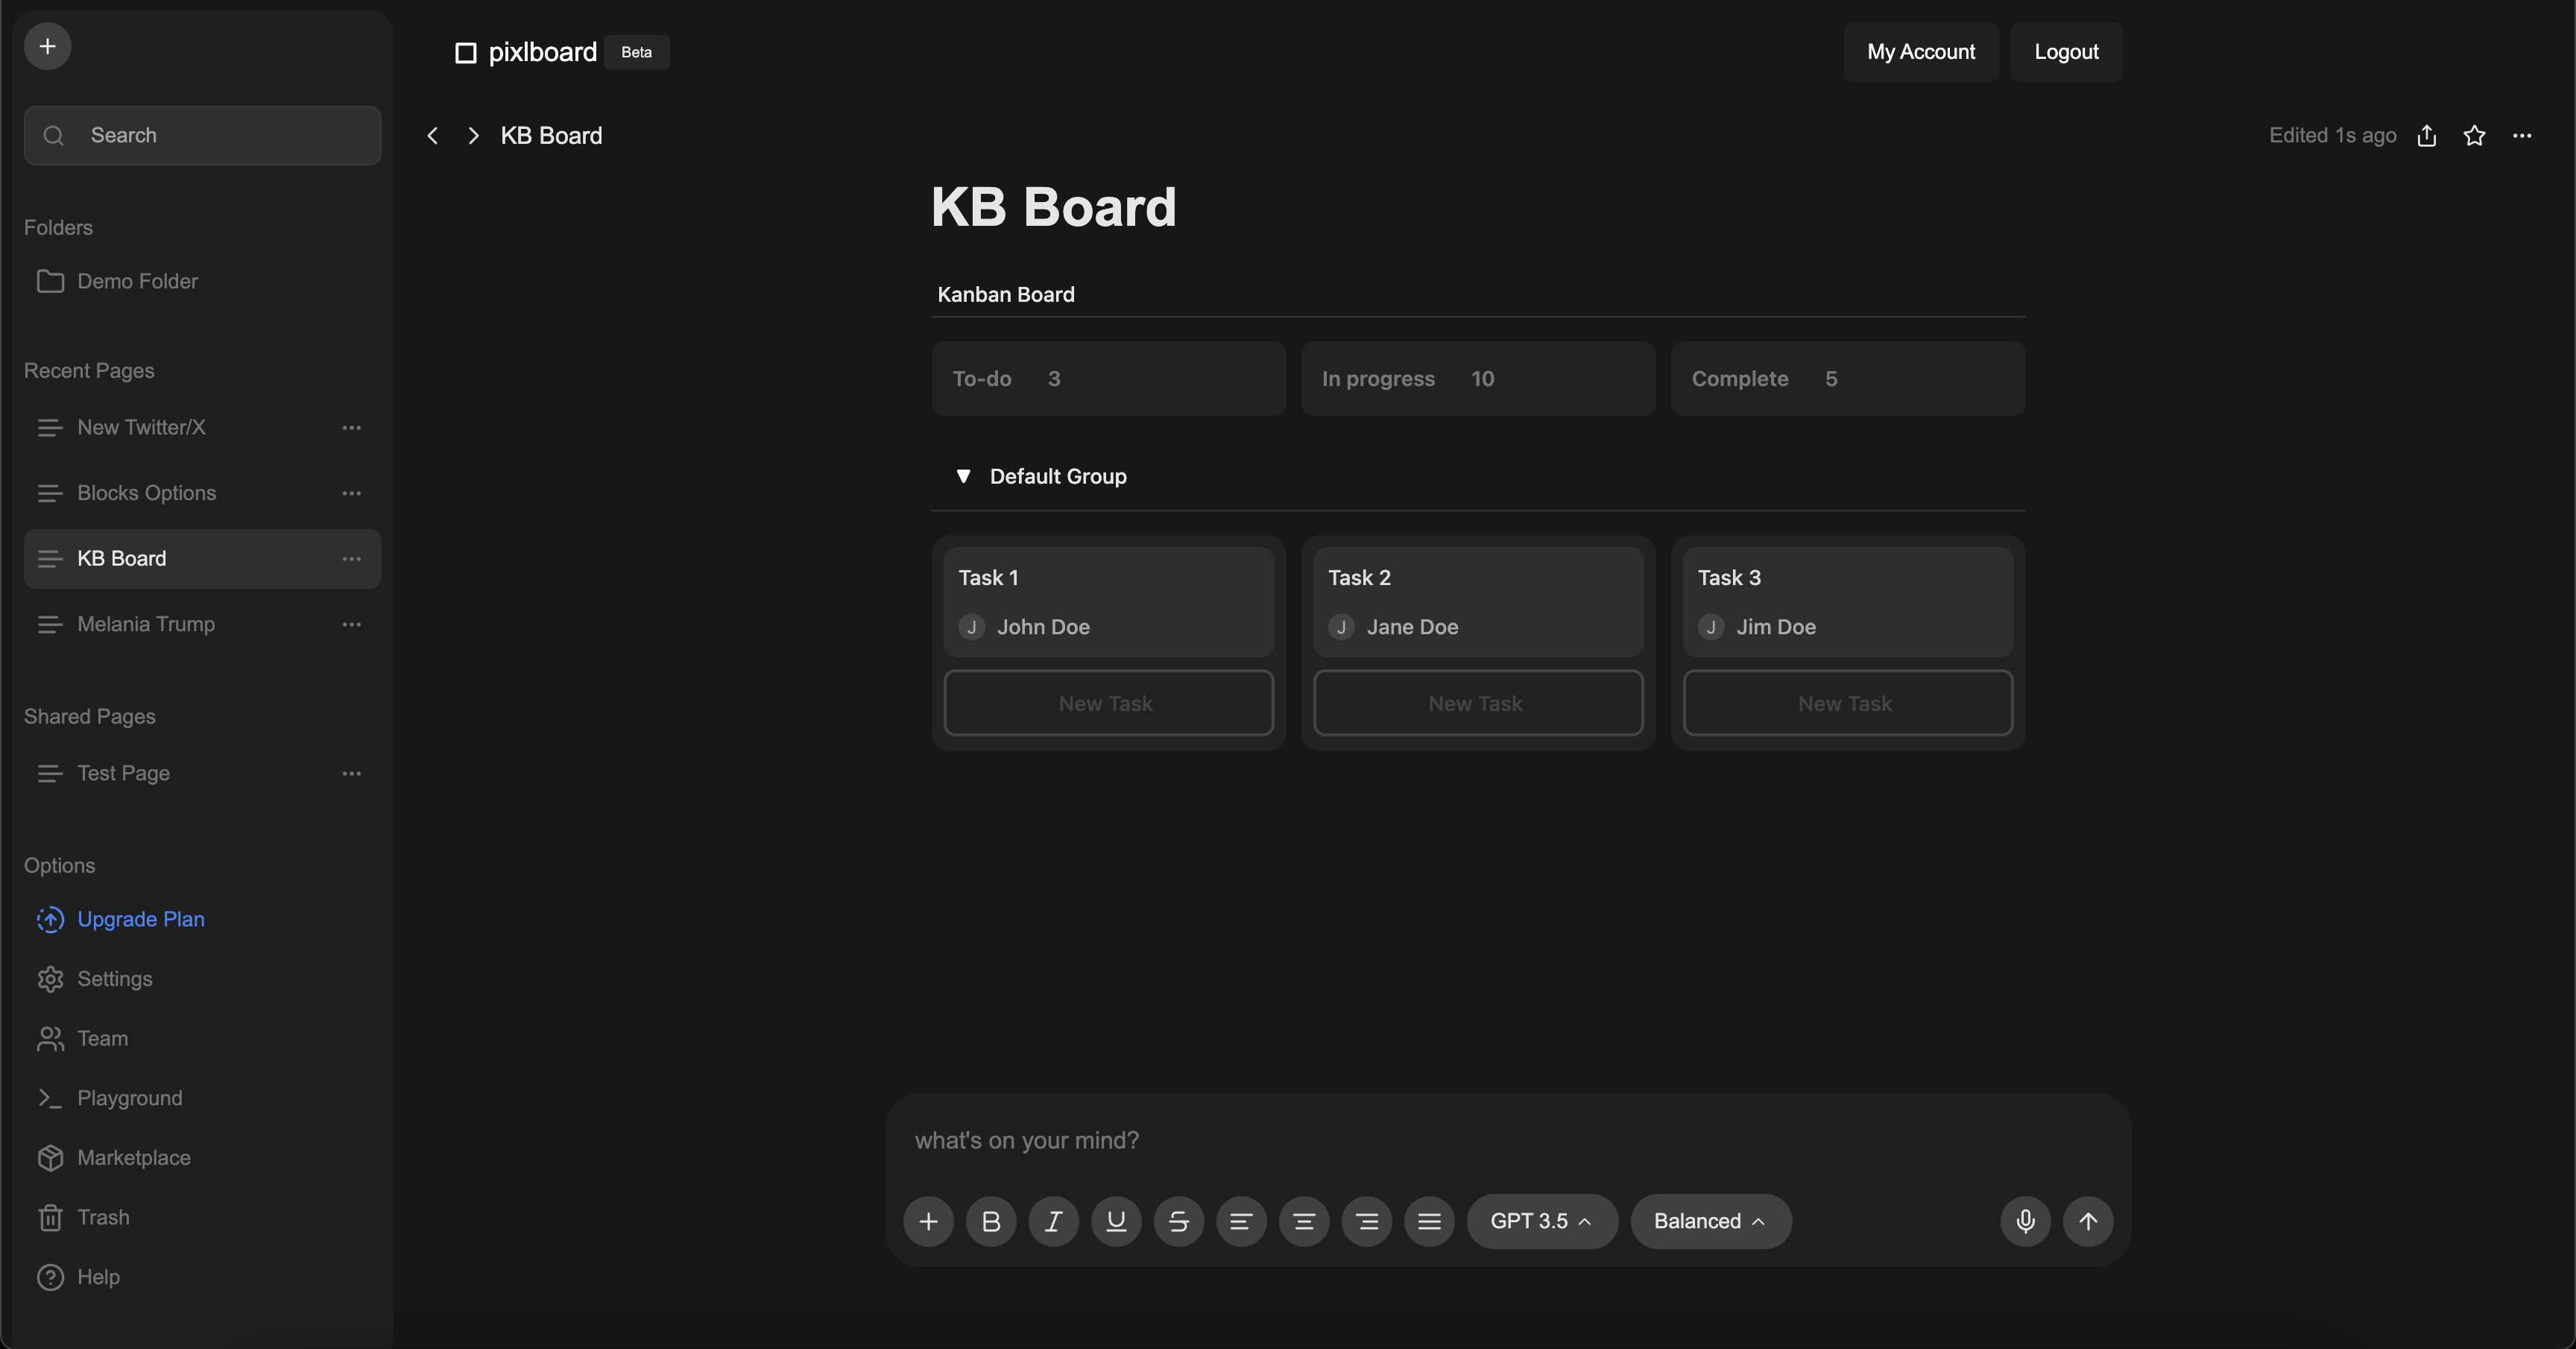
Task: Select center text alignment
Action: point(1304,1221)
